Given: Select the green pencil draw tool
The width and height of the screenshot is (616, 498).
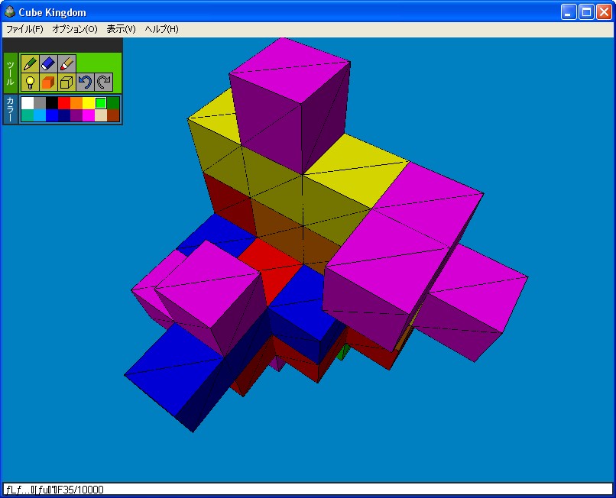Looking at the screenshot, I should (x=30, y=63).
